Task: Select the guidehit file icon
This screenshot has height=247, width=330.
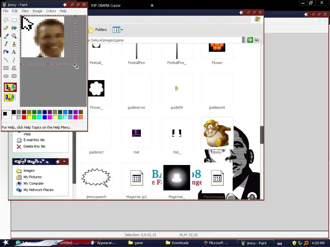Action: click(x=177, y=88)
